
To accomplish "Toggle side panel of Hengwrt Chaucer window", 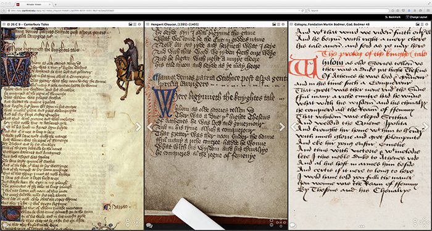I will click(147, 24).
